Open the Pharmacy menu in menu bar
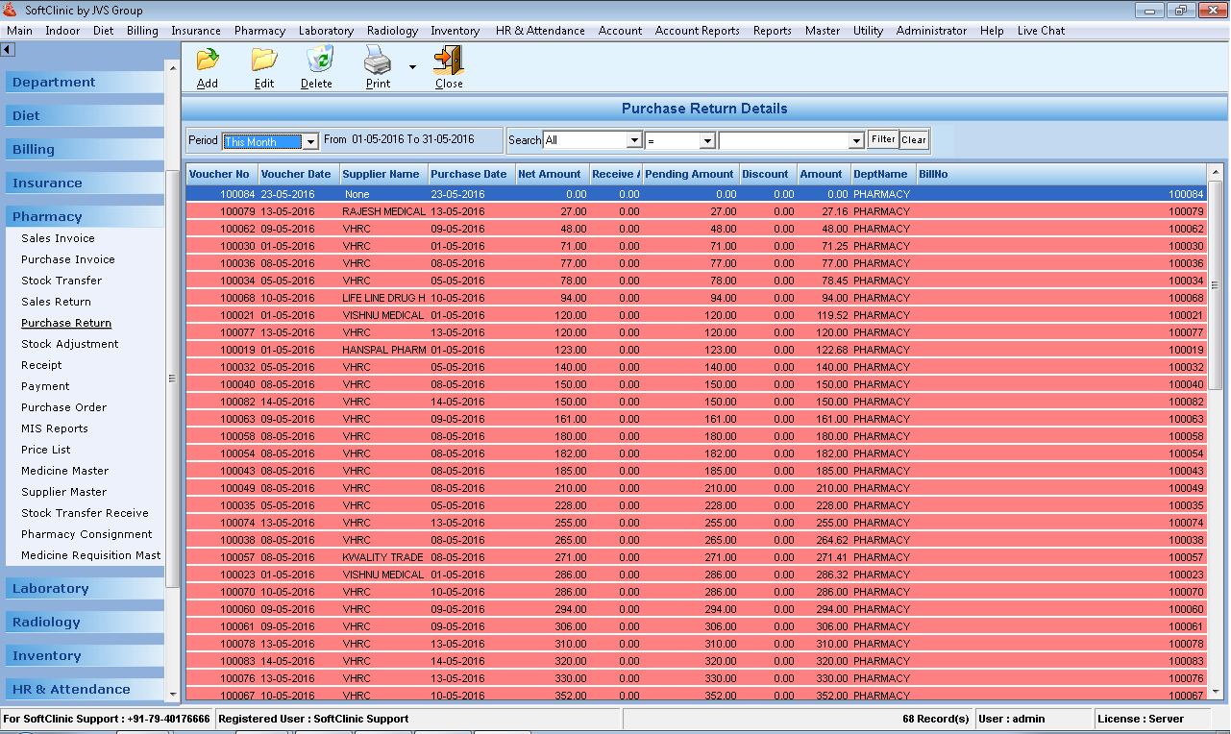This screenshot has height=734, width=1231. tap(259, 31)
